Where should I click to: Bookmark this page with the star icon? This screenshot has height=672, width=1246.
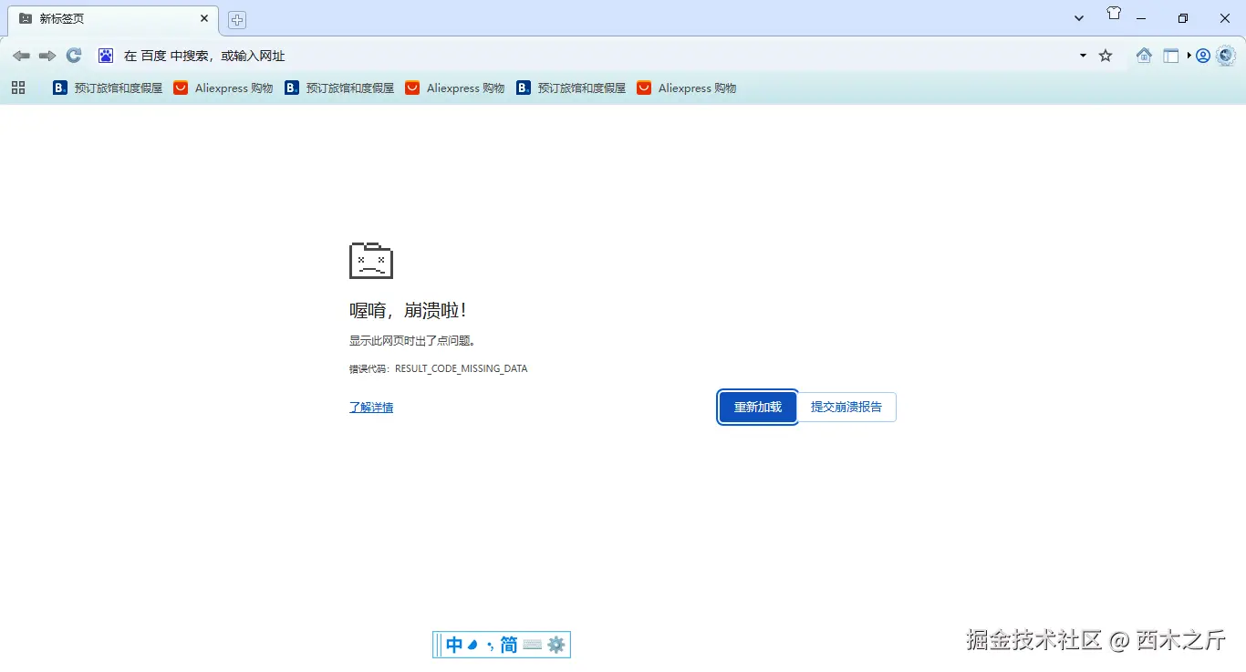(x=1106, y=56)
